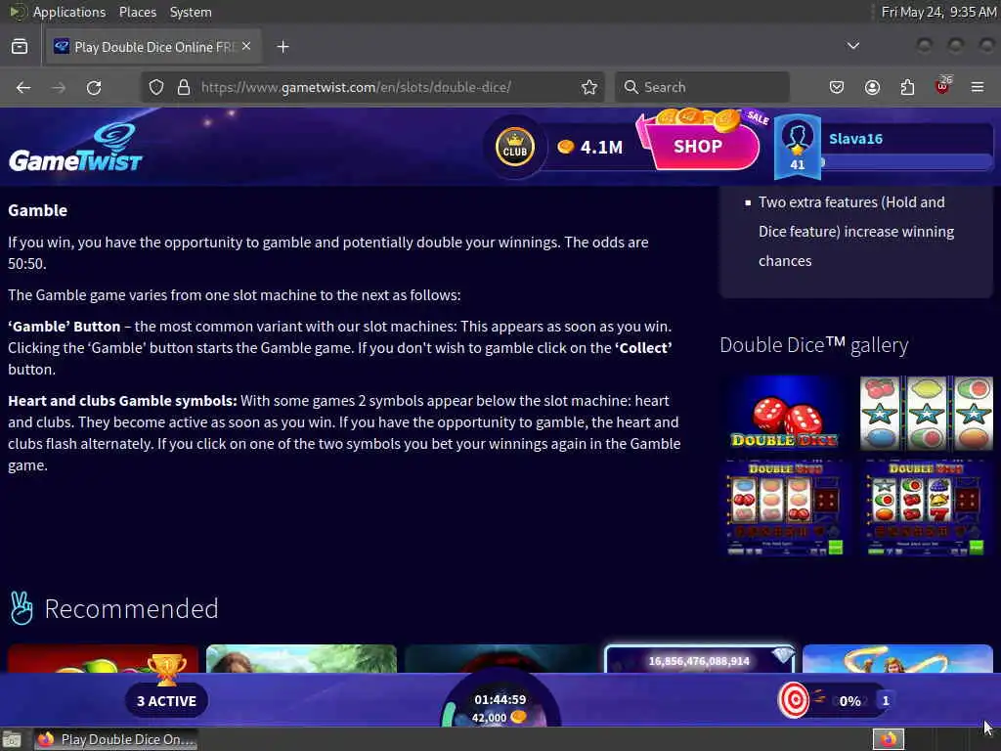This screenshot has width=1001, height=751.
Task: Select the Play Double Dice Online tab
Action: [153, 47]
